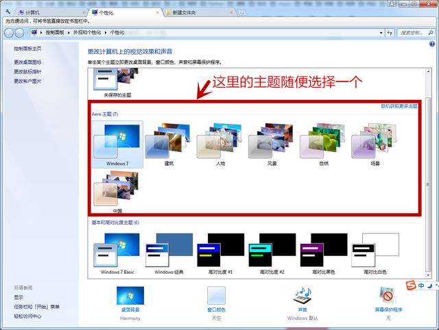Viewport: 439px width, 330px height.
Task: Switch to the 个性化 tab
Action: (125, 12)
